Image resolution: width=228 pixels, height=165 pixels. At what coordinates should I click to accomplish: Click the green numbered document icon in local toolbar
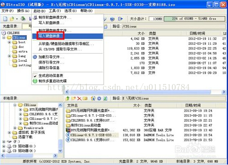coord(105,98)
